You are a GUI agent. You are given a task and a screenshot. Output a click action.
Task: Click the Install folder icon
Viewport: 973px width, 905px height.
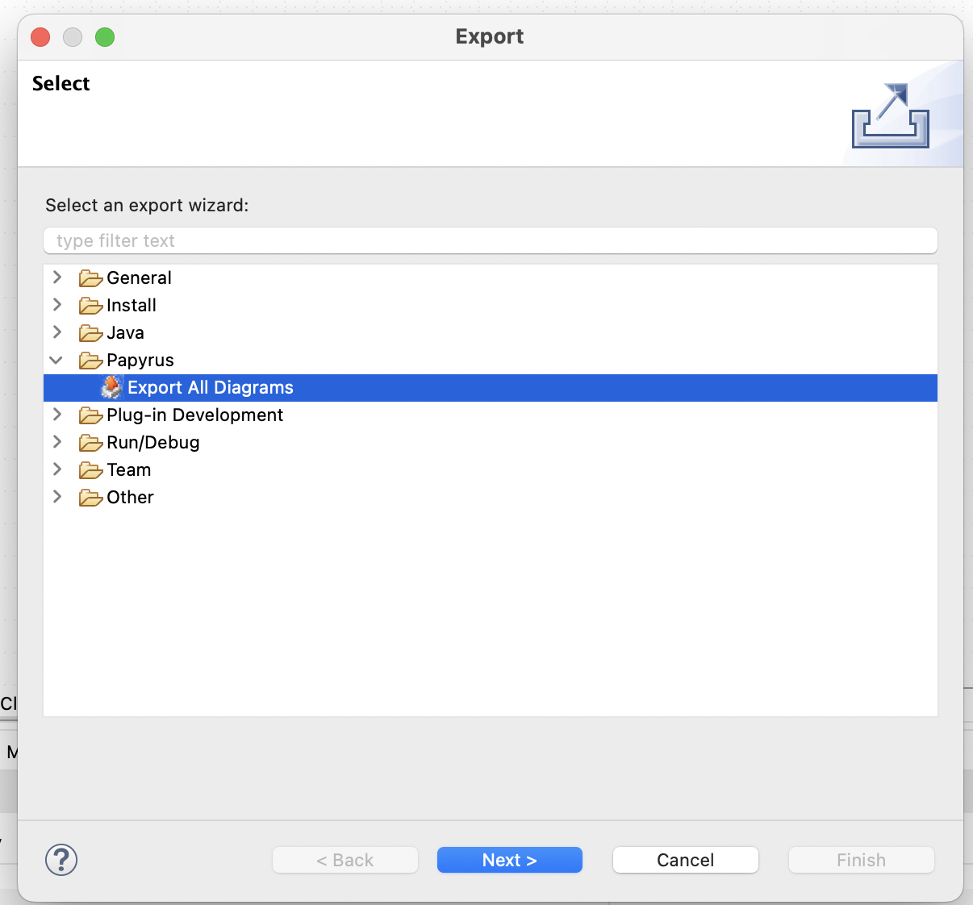tap(90, 306)
